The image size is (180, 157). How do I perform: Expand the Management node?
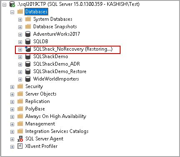[x=12, y=124]
